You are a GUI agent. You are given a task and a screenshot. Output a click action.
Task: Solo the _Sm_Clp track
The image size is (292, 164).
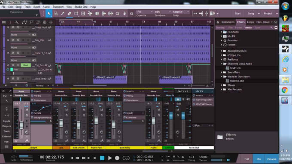(18, 40)
